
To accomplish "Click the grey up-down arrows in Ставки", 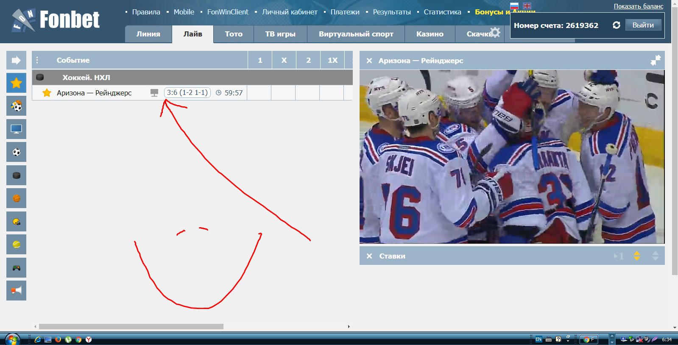I will click(x=656, y=256).
